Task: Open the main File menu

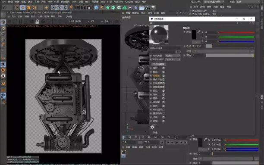Action: 4,2
